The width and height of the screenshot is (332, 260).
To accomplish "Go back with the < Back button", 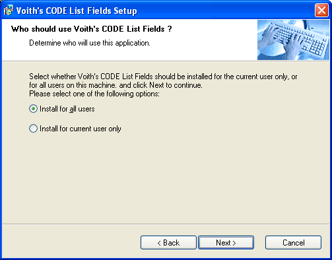I will [168, 243].
